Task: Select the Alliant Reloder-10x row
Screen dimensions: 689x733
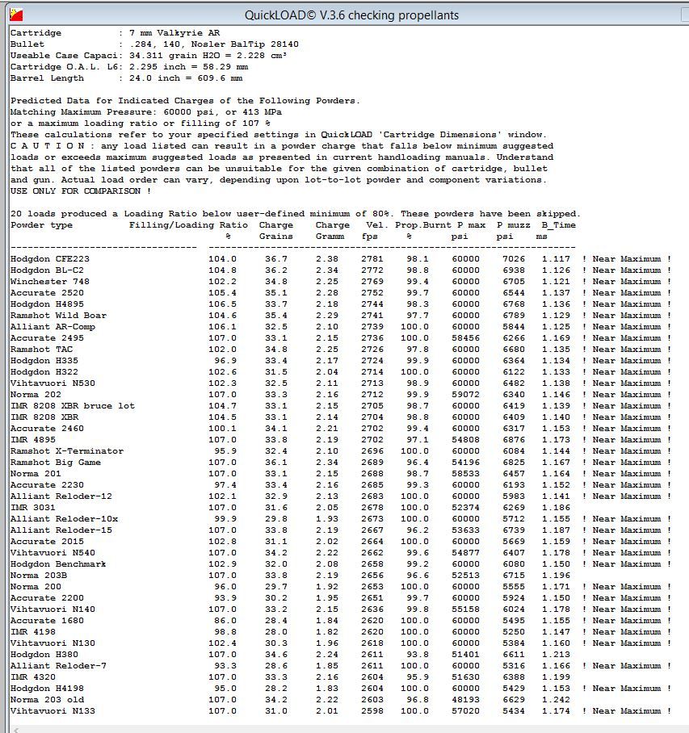Action: [x=64, y=519]
